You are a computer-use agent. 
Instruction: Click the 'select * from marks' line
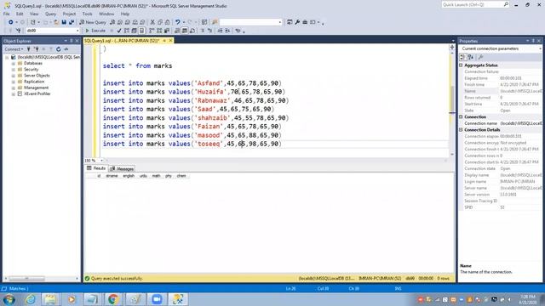[x=137, y=66]
